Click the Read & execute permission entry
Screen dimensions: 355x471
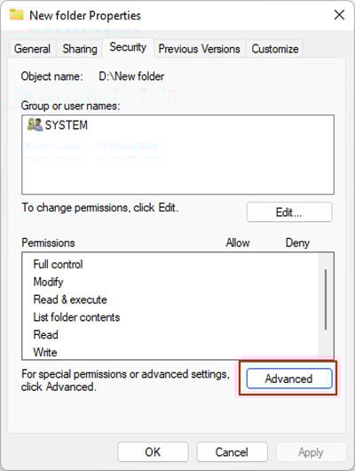(x=70, y=299)
